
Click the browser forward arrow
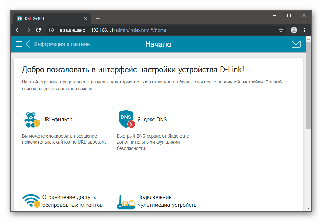pos(28,30)
